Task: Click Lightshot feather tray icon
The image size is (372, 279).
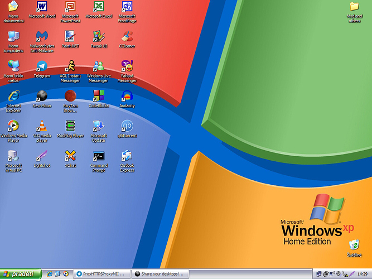Action: (x=351, y=274)
